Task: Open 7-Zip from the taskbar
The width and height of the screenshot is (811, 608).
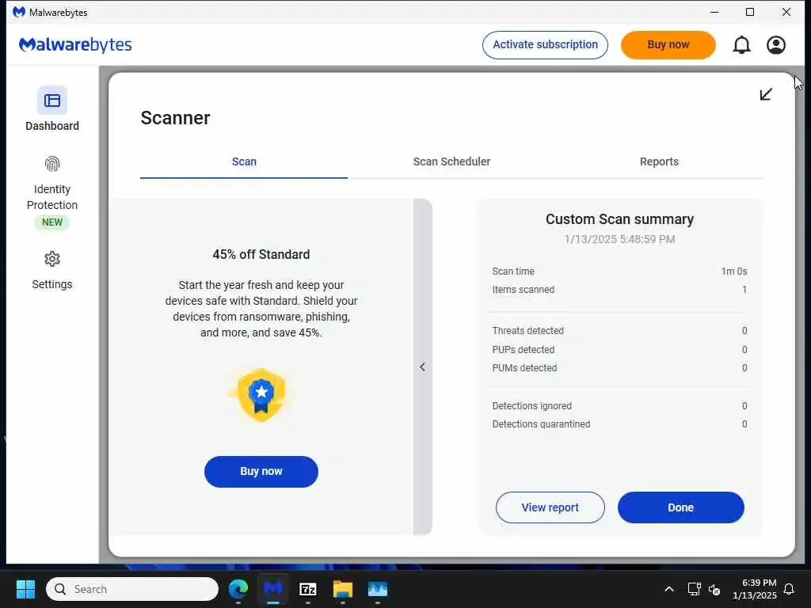Action: (308, 589)
